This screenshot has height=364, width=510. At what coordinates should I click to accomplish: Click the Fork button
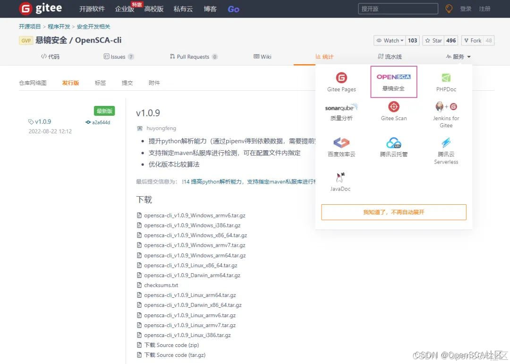tap(472, 40)
